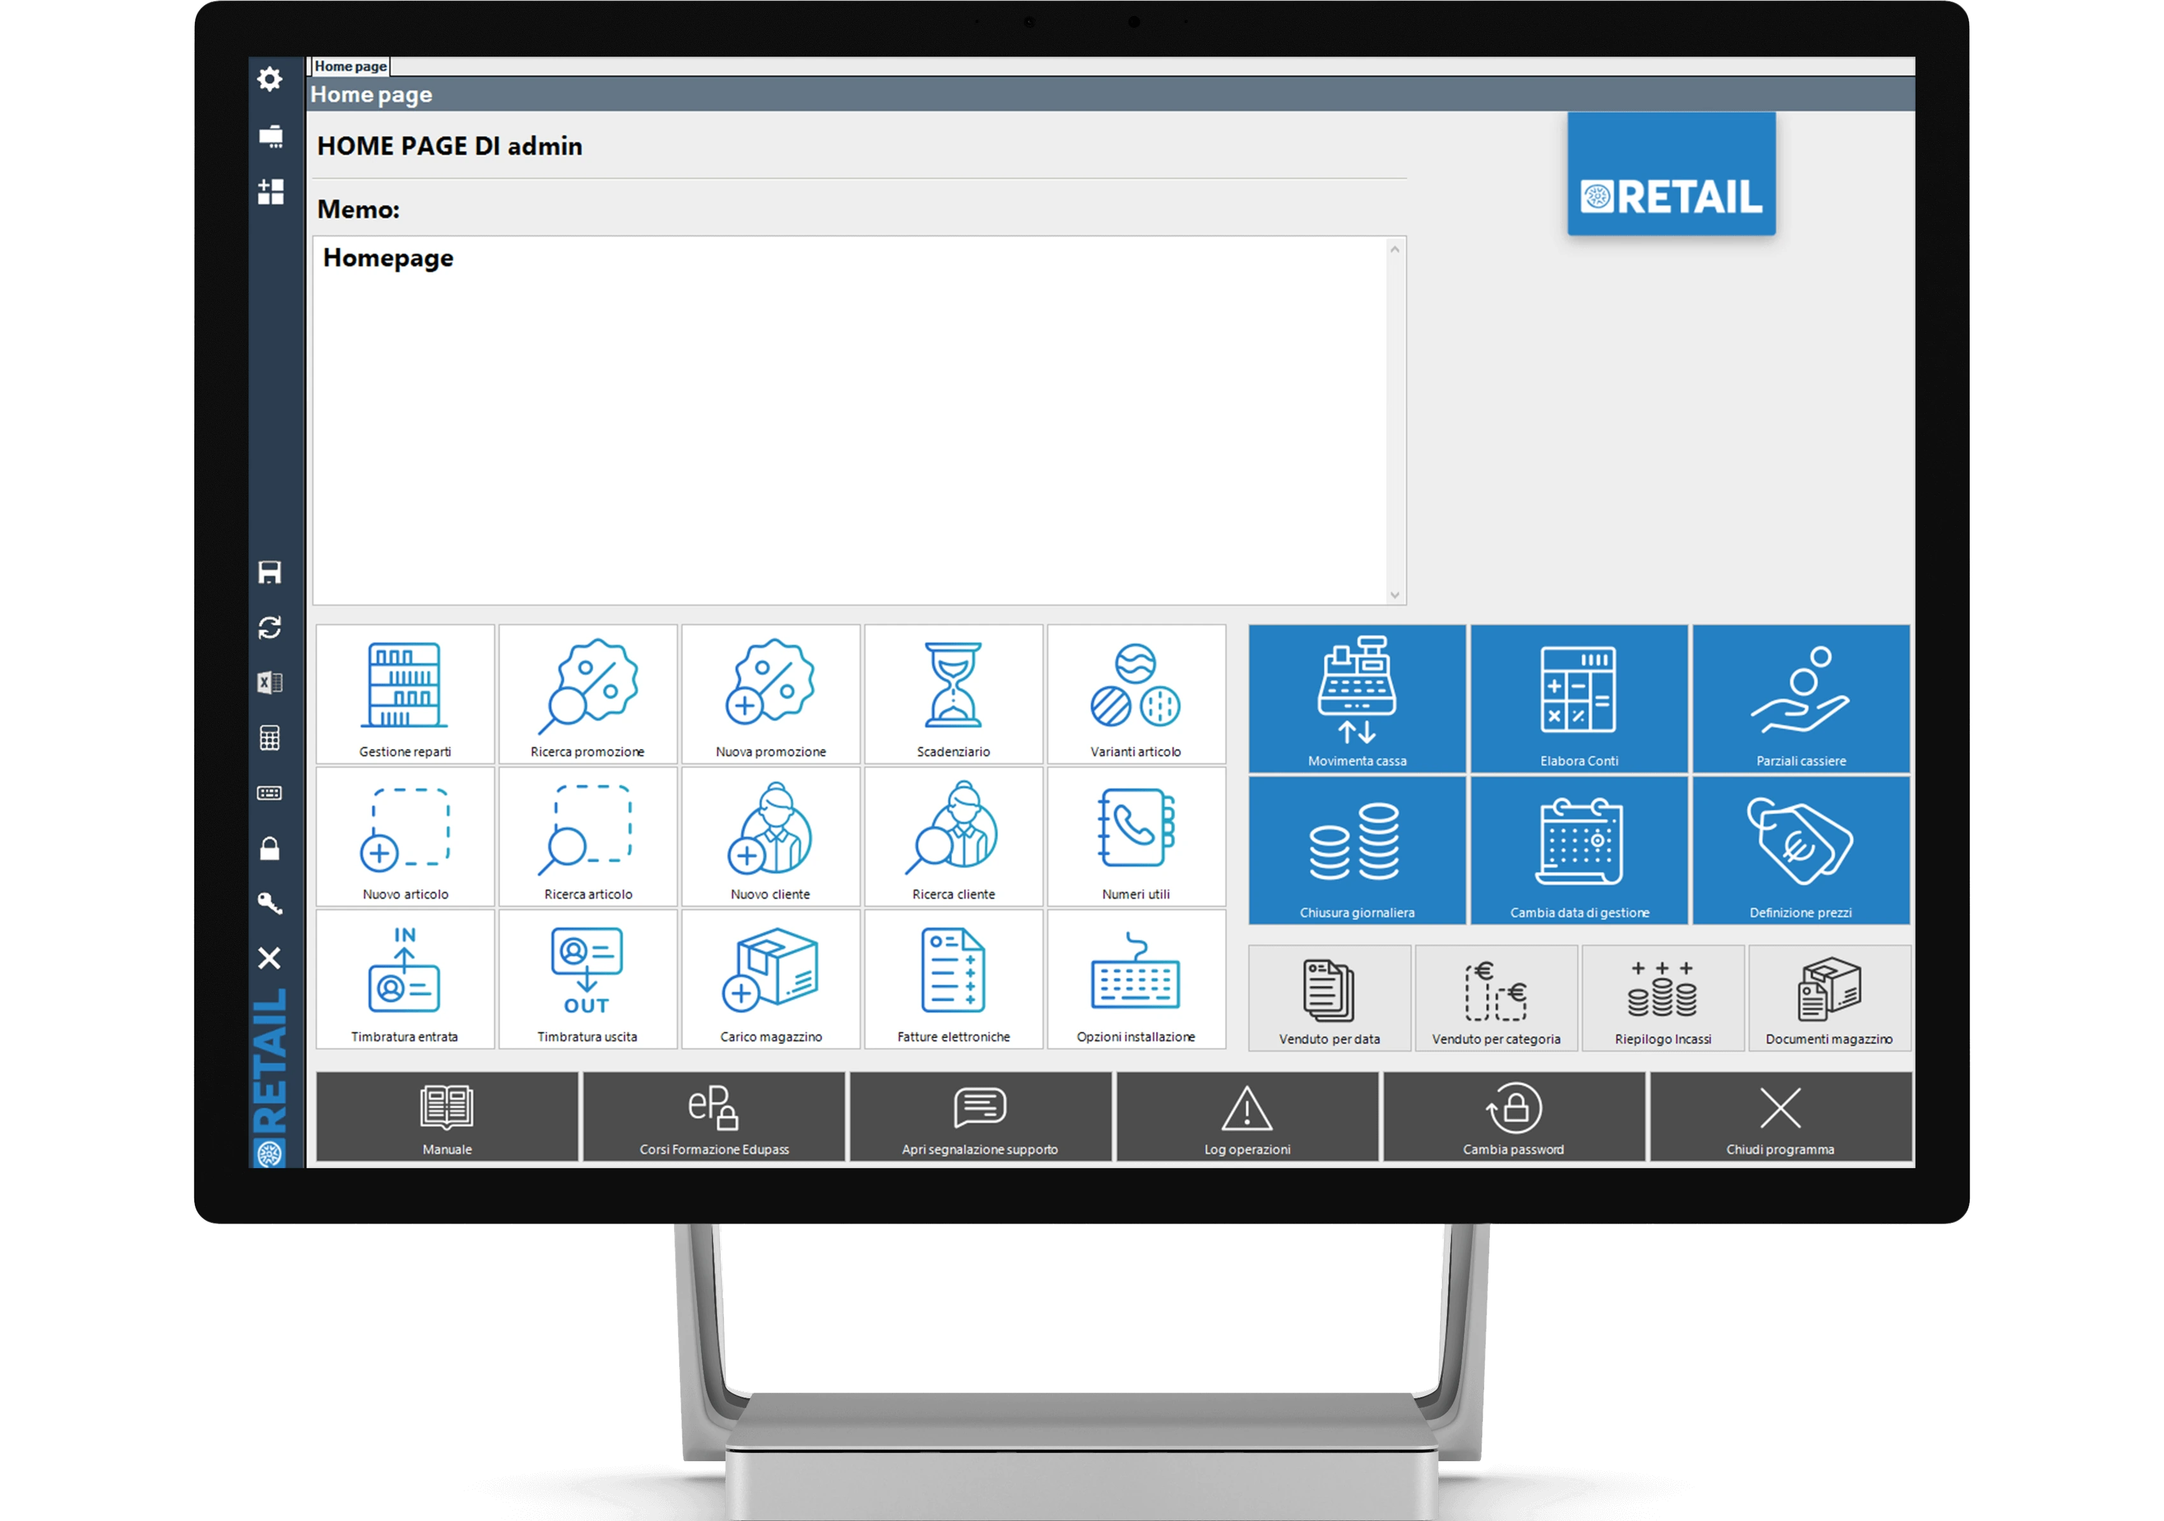Open Numeri utili phone book
Image resolution: width=2164 pixels, height=1521 pixels.
1136,836
